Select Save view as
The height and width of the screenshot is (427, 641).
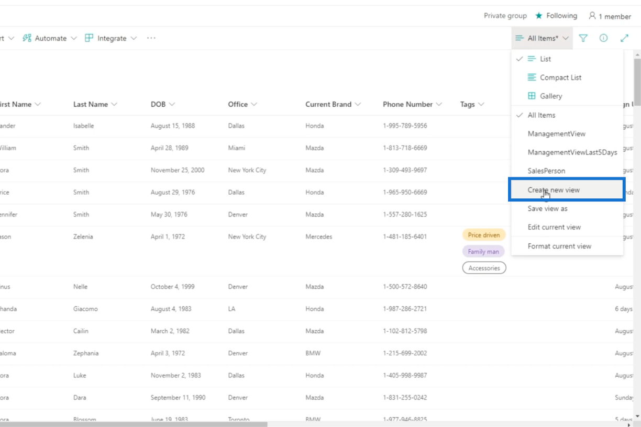(567, 208)
